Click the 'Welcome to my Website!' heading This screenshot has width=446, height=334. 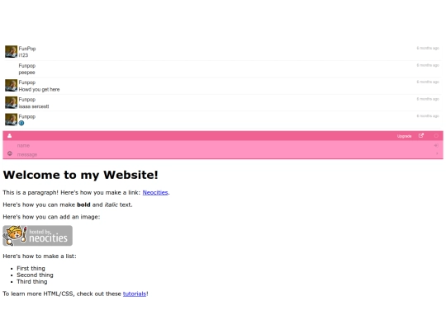[x=80, y=175]
